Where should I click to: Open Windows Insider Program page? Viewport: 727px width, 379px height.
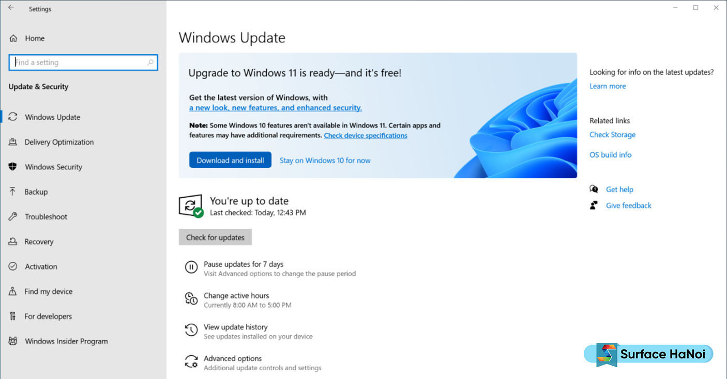click(66, 341)
